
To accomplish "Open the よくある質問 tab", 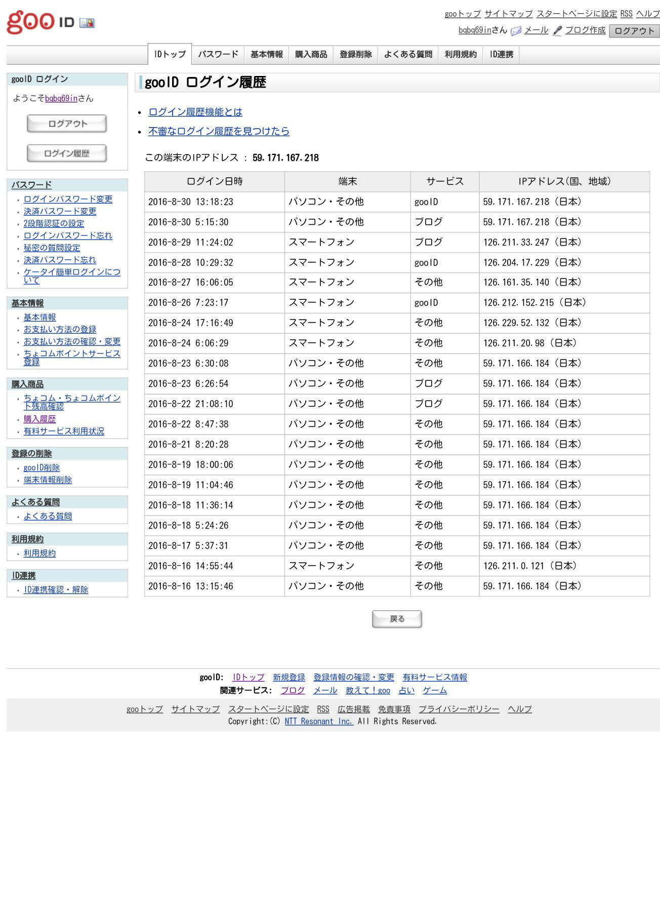I will coord(408,54).
